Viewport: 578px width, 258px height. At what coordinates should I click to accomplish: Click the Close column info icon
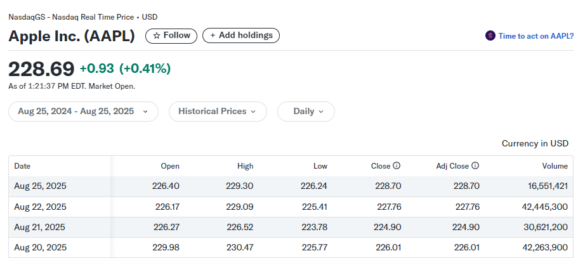pyautogui.click(x=397, y=166)
